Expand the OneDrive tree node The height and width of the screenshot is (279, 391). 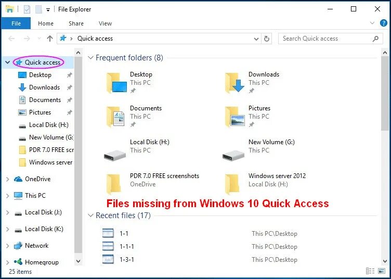(7, 179)
